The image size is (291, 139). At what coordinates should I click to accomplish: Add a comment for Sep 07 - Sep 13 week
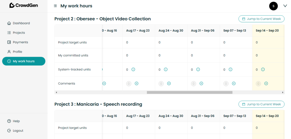click(234, 84)
